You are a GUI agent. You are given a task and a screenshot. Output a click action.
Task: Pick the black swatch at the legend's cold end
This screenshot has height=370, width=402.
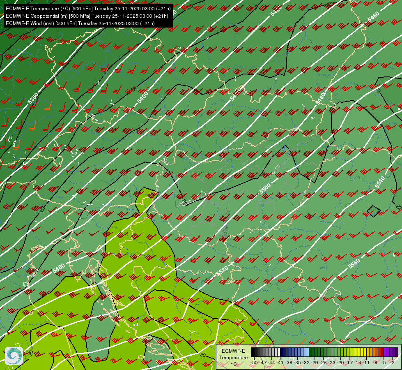coord(253,352)
